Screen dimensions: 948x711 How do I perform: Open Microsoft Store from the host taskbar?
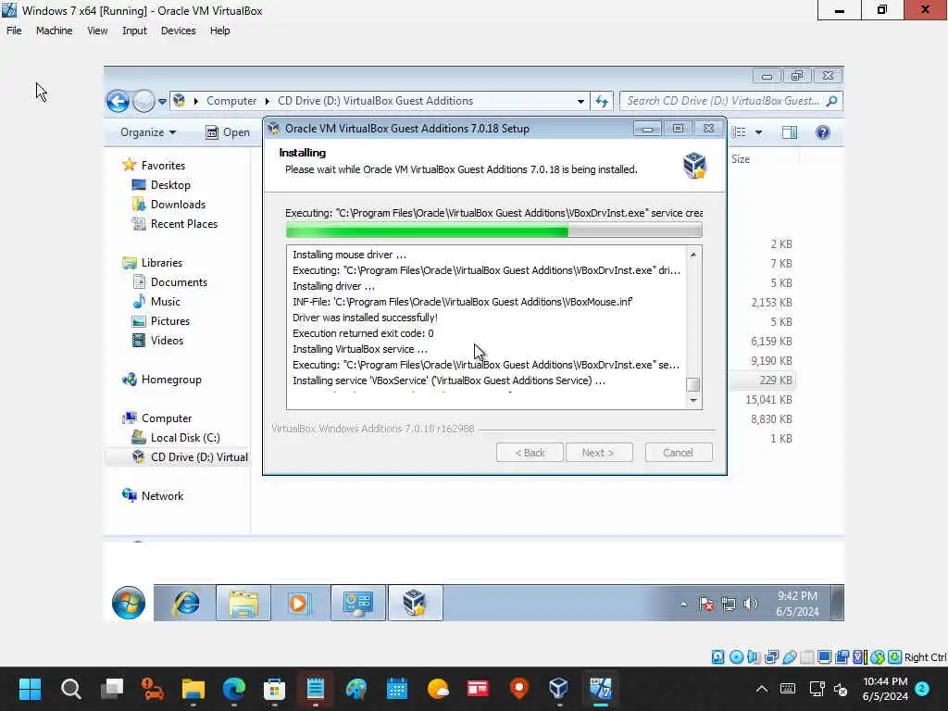pos(274,688)
